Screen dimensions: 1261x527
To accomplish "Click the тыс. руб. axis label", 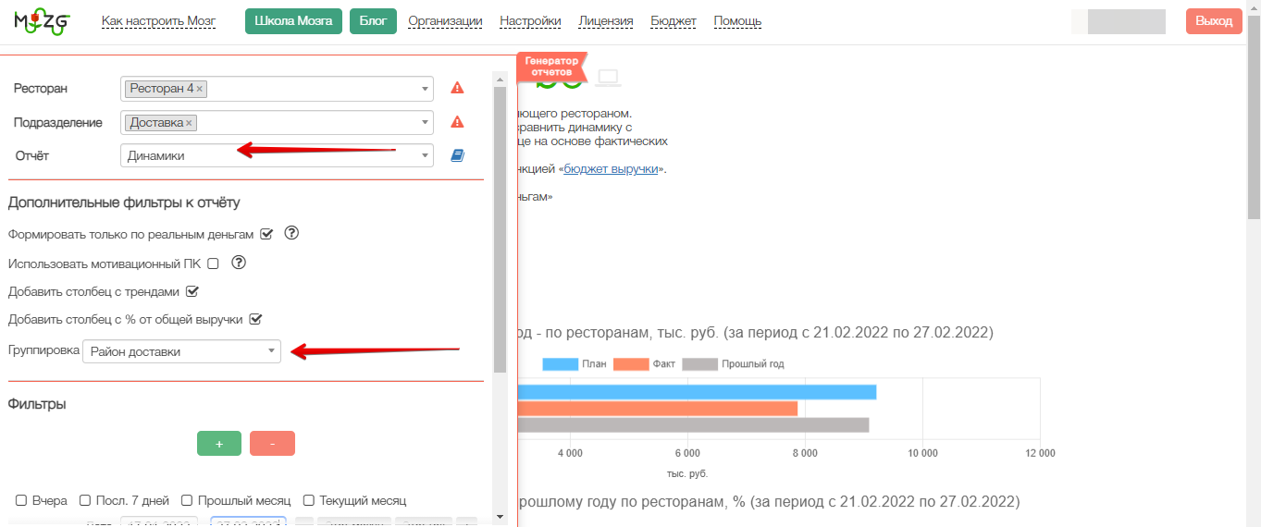I will point(687,473).
